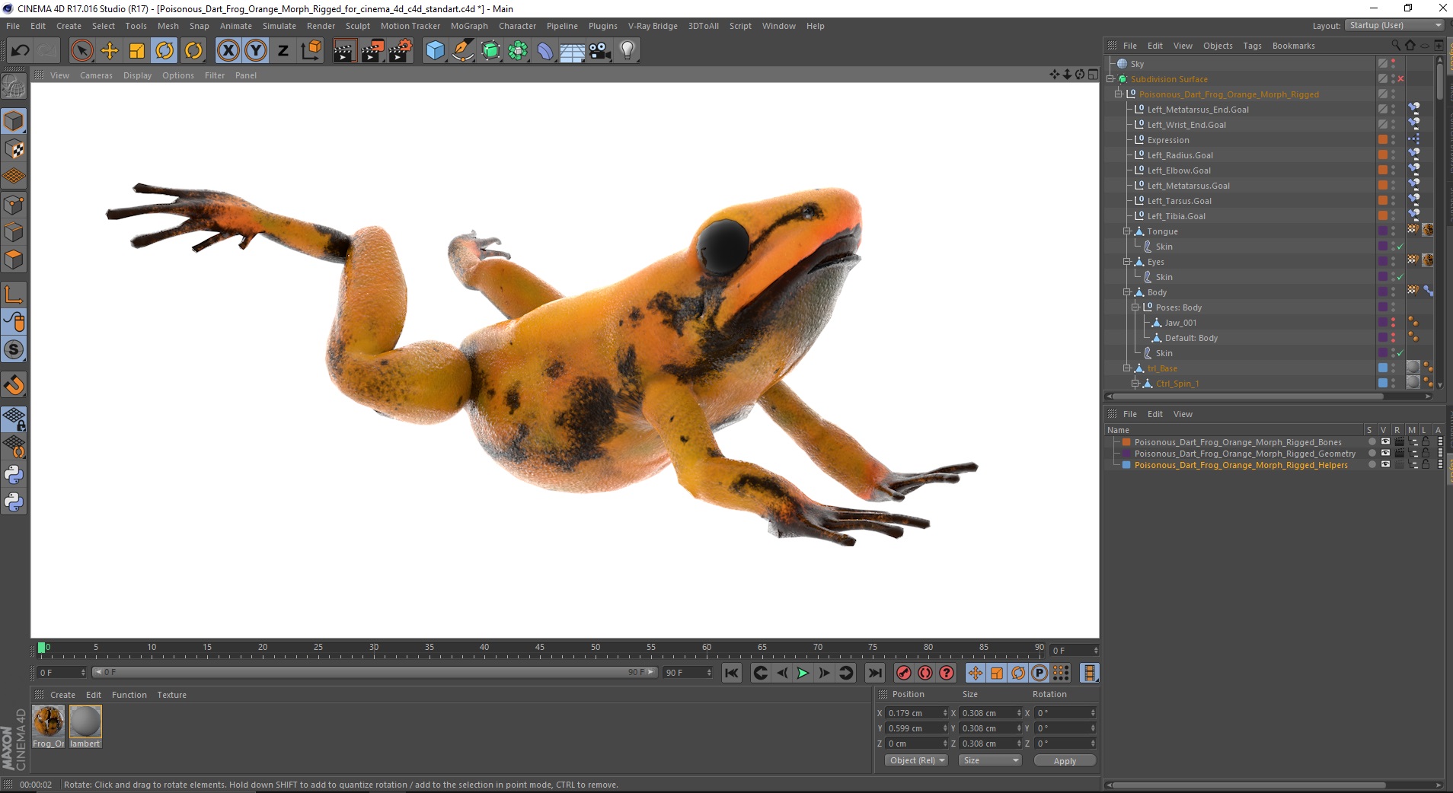Open spline pen tool icon
The width and height of the screenshot is (1453, 793).
tap(462, 51)
